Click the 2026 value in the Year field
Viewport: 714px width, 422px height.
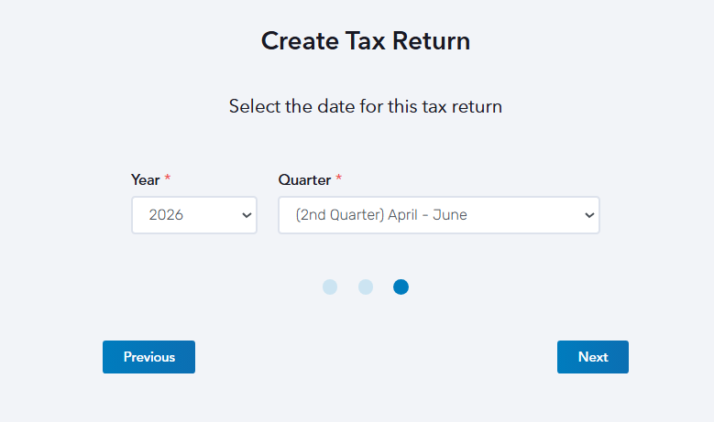(166, 215)
